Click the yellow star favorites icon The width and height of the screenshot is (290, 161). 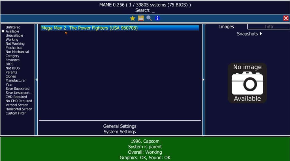coord(133,18)
